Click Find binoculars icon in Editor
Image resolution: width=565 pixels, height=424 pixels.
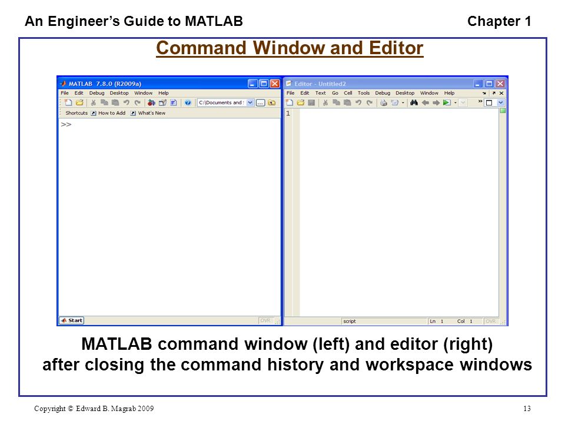pyautogui.click(x=414, y=102)
